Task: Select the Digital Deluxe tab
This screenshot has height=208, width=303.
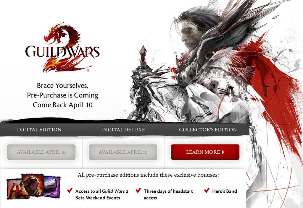Action: point(123,129)
